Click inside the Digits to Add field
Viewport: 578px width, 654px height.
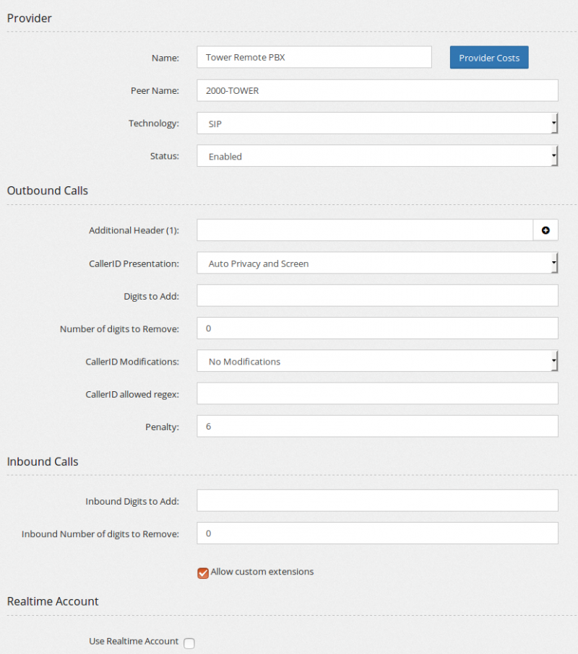pos(377,295)
